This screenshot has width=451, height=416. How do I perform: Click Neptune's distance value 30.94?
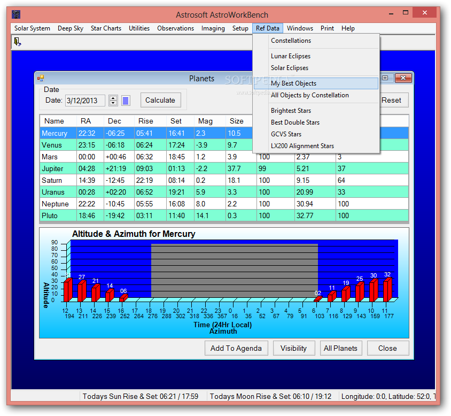[305, 204]
